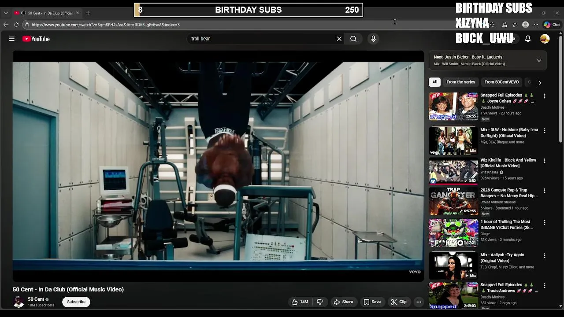
Task: View site information icon in address bar
Action: tap(27, 25)
